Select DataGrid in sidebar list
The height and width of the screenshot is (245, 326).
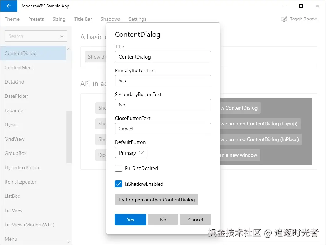33,82
